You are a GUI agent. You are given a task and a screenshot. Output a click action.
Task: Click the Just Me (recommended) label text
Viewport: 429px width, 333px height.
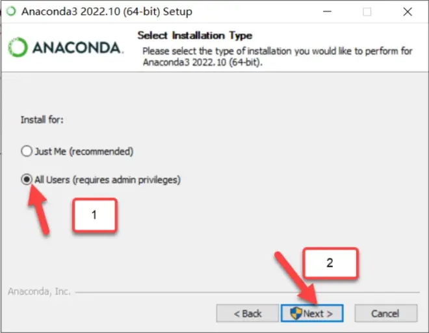pyautogui.click(x=84, y=151)
